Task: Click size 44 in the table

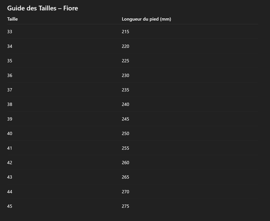Action: pyautogui.click(x=10, y=192)
